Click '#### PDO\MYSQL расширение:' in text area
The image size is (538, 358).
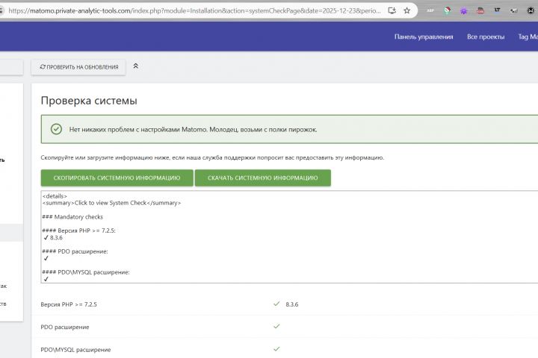[86, 272]
